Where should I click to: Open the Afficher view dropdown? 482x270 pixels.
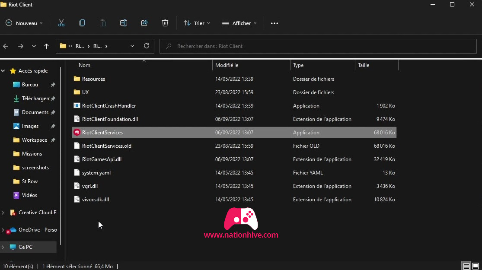(x=239, y=23)
